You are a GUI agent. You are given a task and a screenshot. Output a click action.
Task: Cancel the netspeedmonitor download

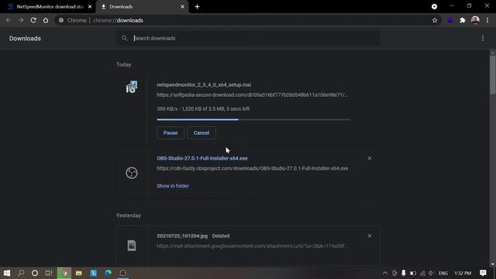pos(201,133)
